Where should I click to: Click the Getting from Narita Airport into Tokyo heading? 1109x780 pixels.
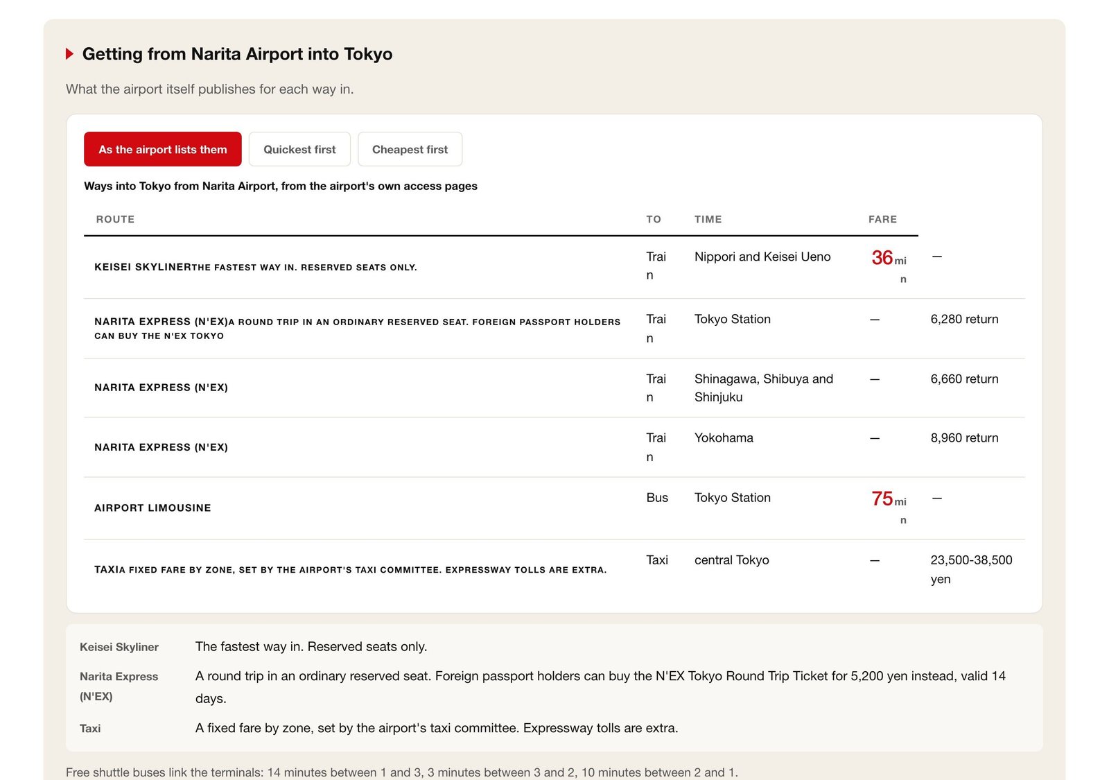click(237, 54)
